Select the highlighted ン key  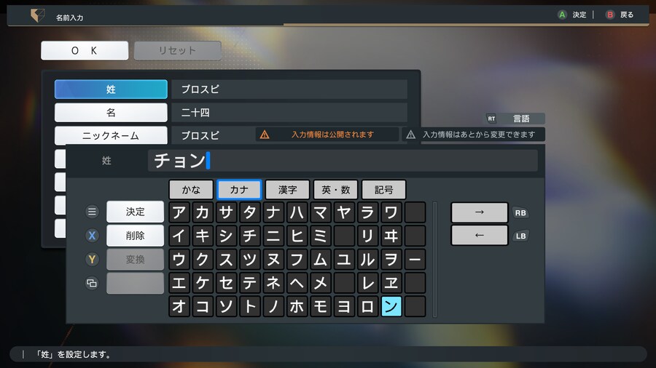pos(391,306)
